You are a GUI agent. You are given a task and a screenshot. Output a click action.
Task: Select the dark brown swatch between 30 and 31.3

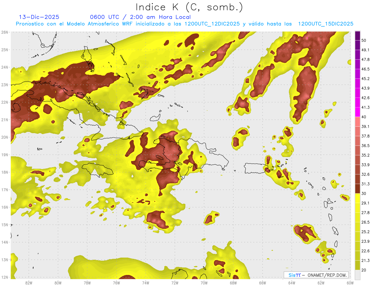[357, 189]
